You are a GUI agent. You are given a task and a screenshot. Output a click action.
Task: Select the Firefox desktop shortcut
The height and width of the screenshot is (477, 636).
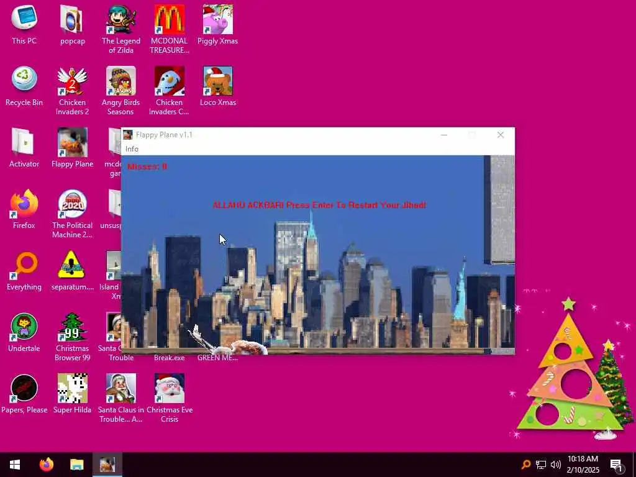(x=24, y=210)
